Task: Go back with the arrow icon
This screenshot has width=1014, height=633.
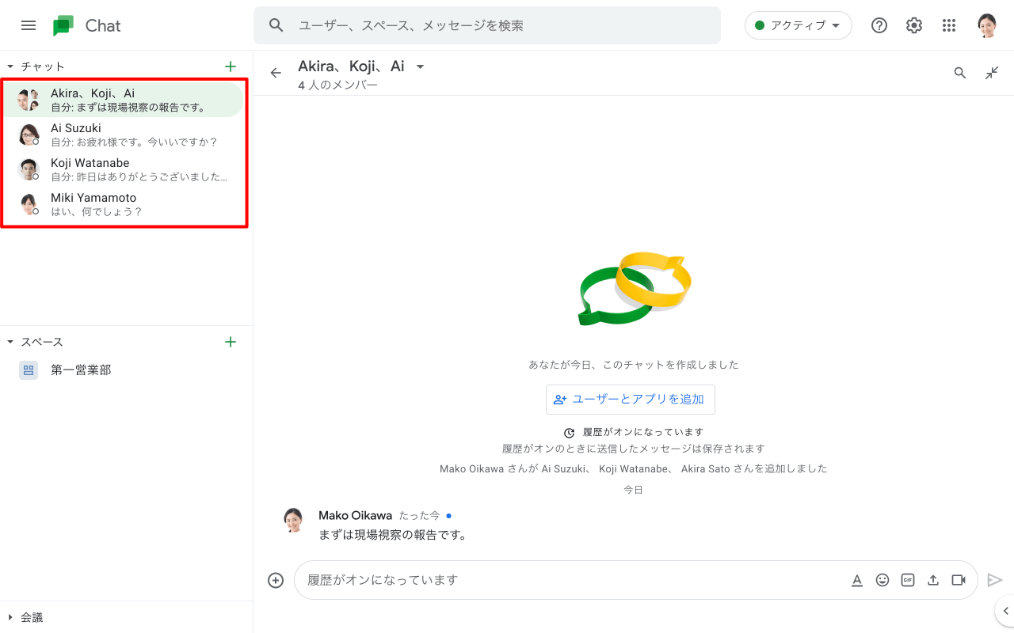Action: (276, 73)
